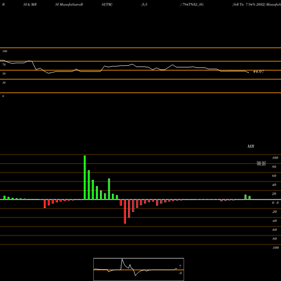
Task: Click the '-3' value in mini chart
Action: (180, 273)
